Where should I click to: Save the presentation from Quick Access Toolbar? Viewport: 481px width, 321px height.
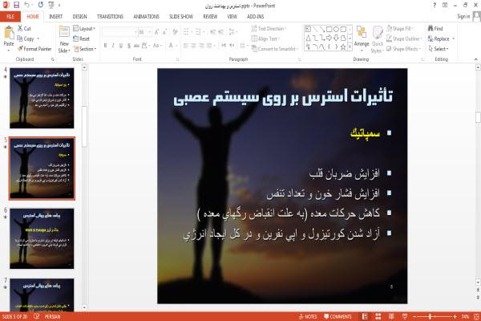pos(17,6)
